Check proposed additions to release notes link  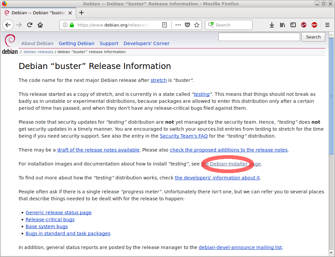click(229, 150)
